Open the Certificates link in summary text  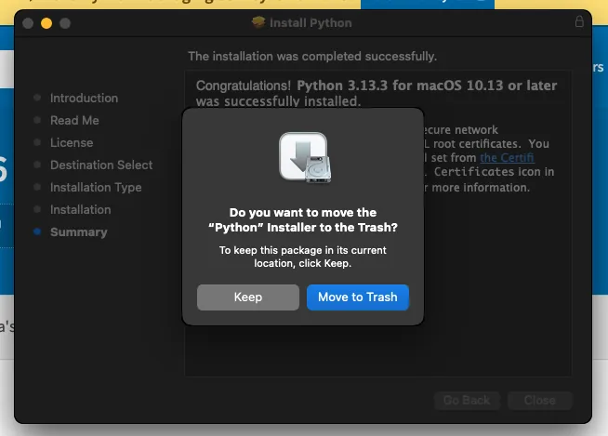pos(507,158)
